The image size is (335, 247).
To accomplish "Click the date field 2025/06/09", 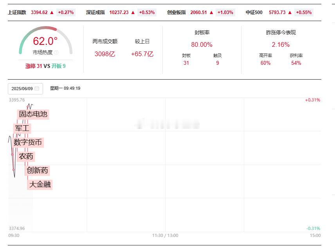I will coord(25,89).
